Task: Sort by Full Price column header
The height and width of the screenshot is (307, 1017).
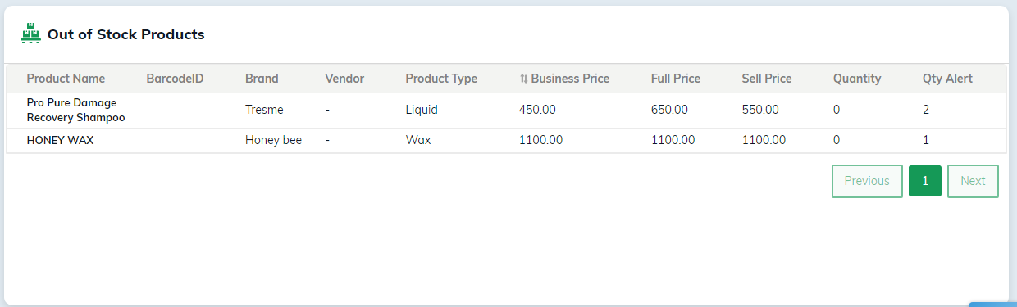Action: pos(676,79)
